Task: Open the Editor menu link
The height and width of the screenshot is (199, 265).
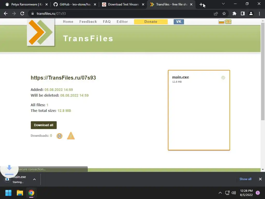Action: (122, 22)
